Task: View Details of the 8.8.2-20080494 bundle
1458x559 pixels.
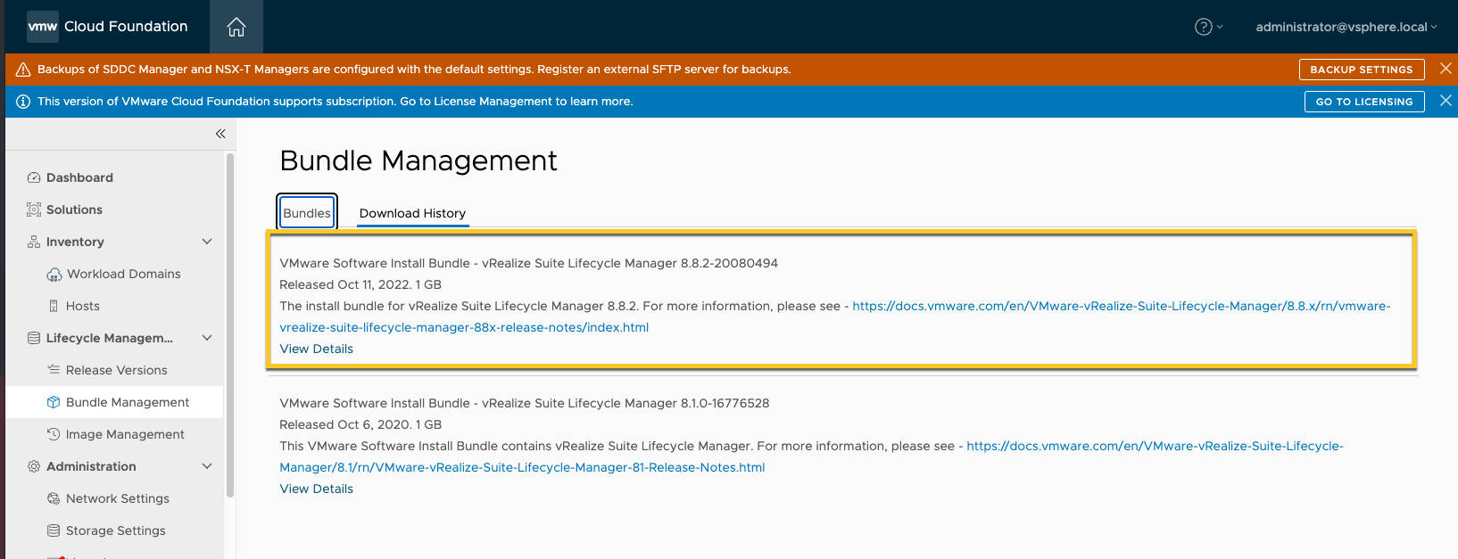Action: click(x=316, y=349)
